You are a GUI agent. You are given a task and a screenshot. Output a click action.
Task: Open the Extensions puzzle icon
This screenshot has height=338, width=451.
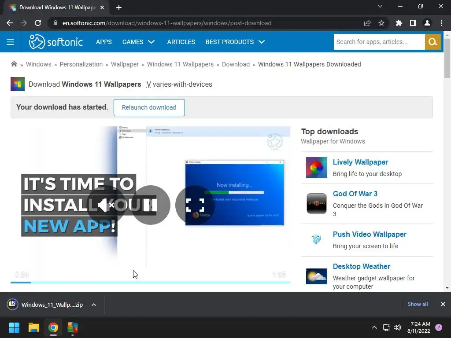pos(399,23)
